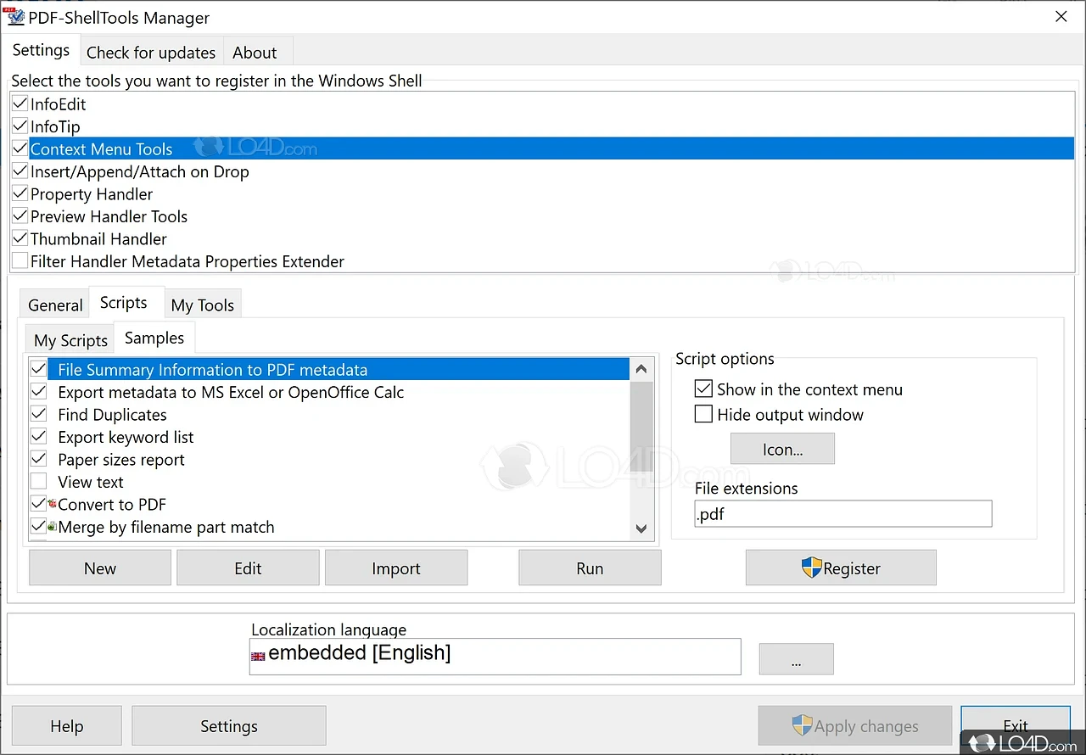Switch to My Scripts tab
Image resolution: width=1086 pixels, height=755 pixels.
(x=70, y=340)
